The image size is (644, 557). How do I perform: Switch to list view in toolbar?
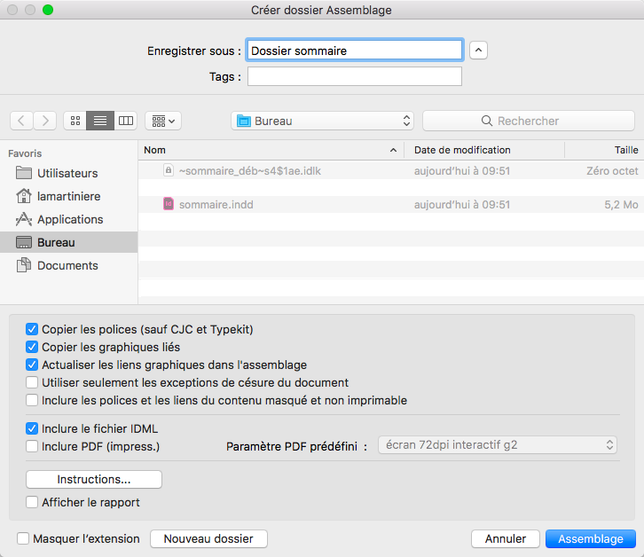point(100,121)
